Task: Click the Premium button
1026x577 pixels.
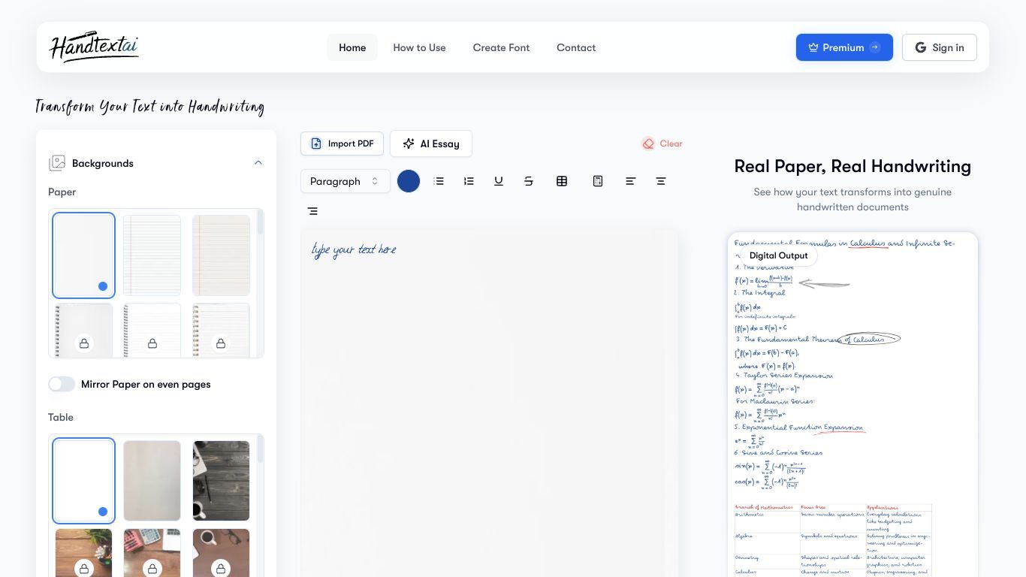Action: [844, 47]
